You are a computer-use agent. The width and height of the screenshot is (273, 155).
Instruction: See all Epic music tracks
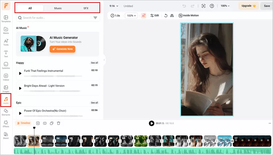[x=94, y=103]
